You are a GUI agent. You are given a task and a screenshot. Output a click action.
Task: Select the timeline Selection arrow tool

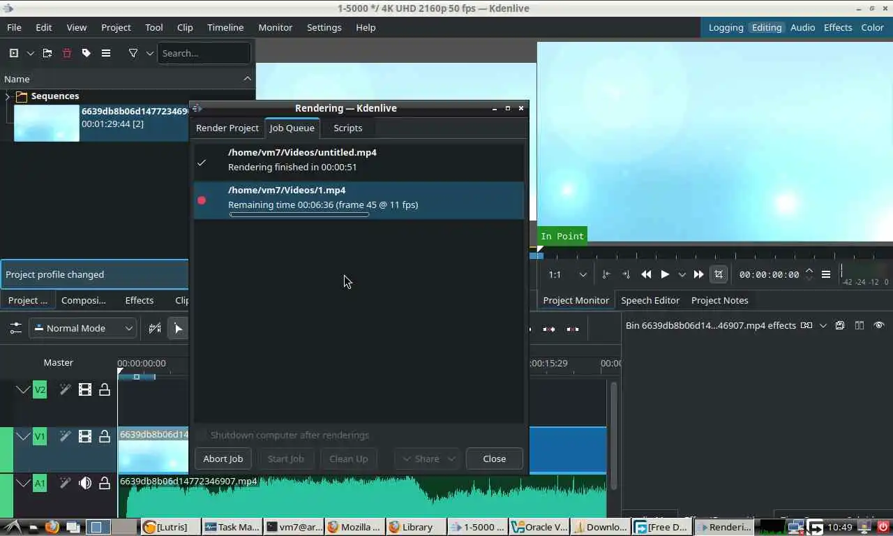click(x=179, y=328)
